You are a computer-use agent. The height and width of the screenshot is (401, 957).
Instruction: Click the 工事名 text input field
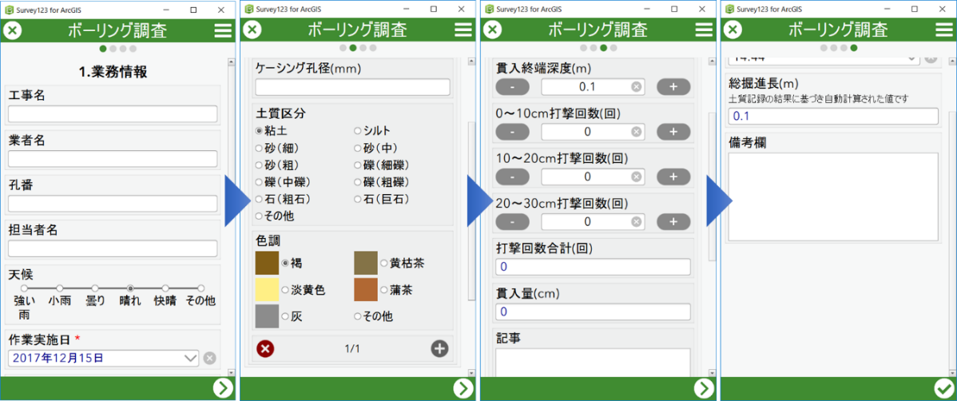113,114
